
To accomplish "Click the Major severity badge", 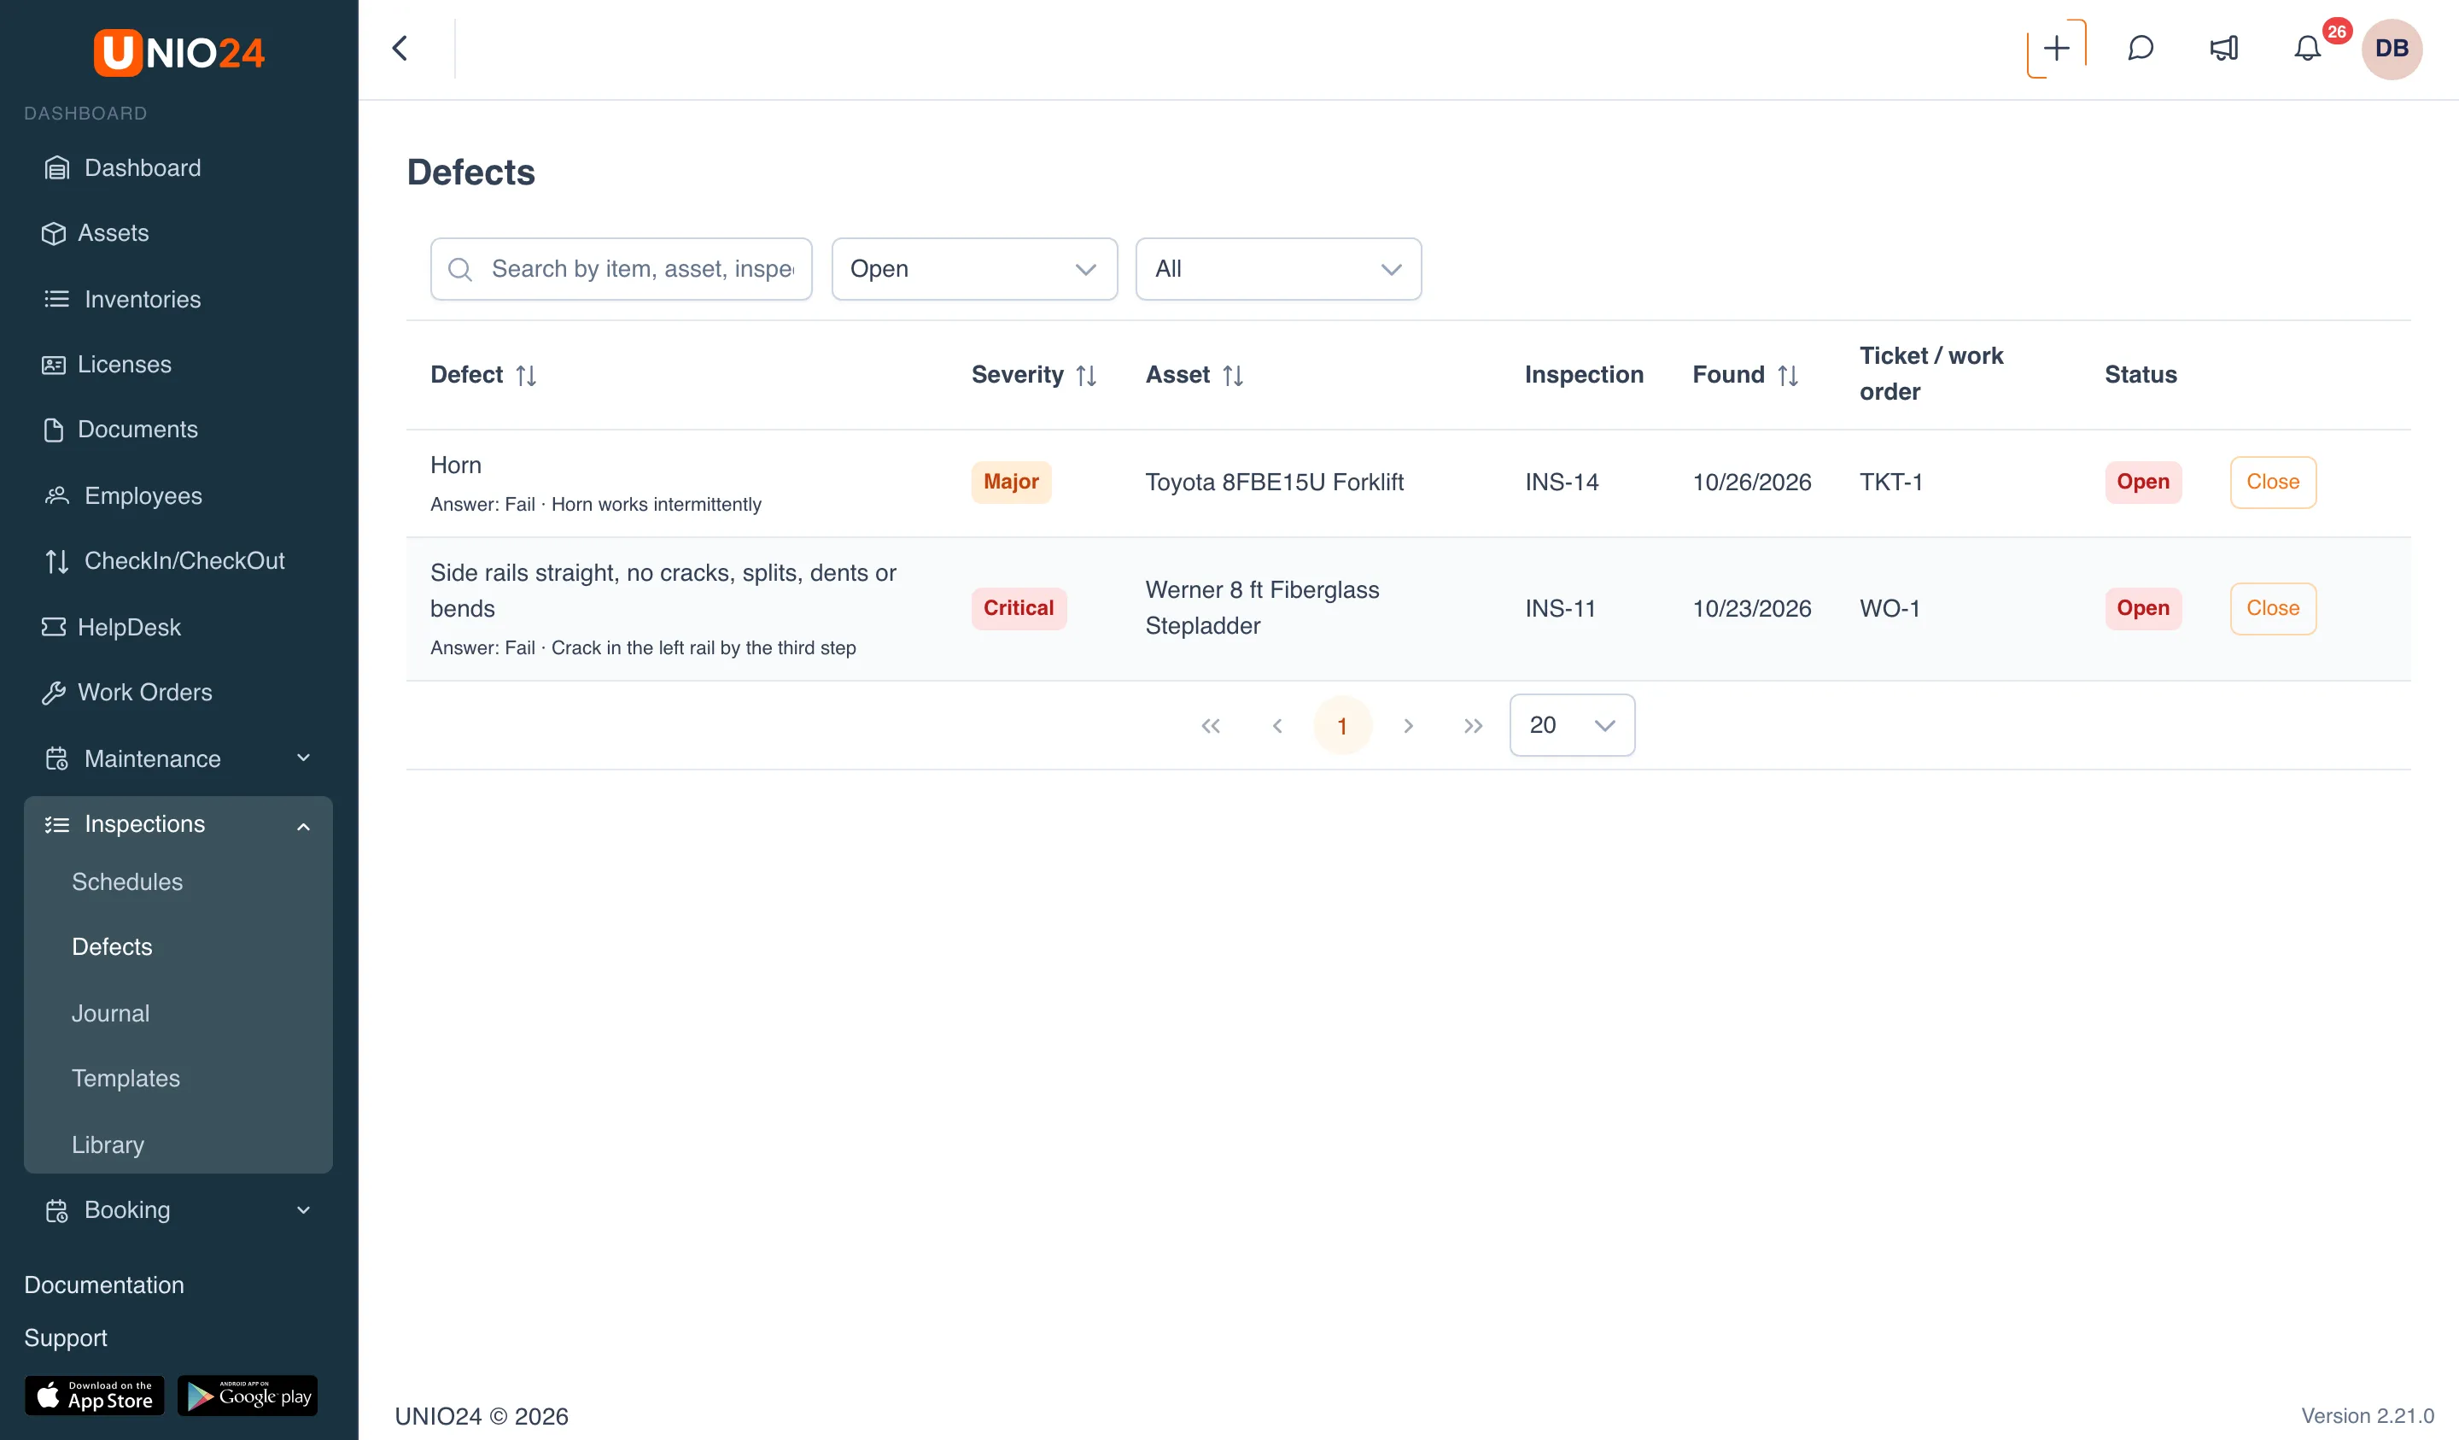I will point(1011,483).
